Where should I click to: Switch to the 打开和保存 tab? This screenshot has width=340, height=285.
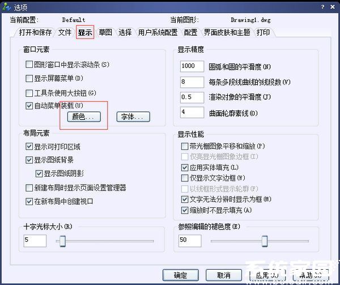pyautogui.click(x=35, y=33)
